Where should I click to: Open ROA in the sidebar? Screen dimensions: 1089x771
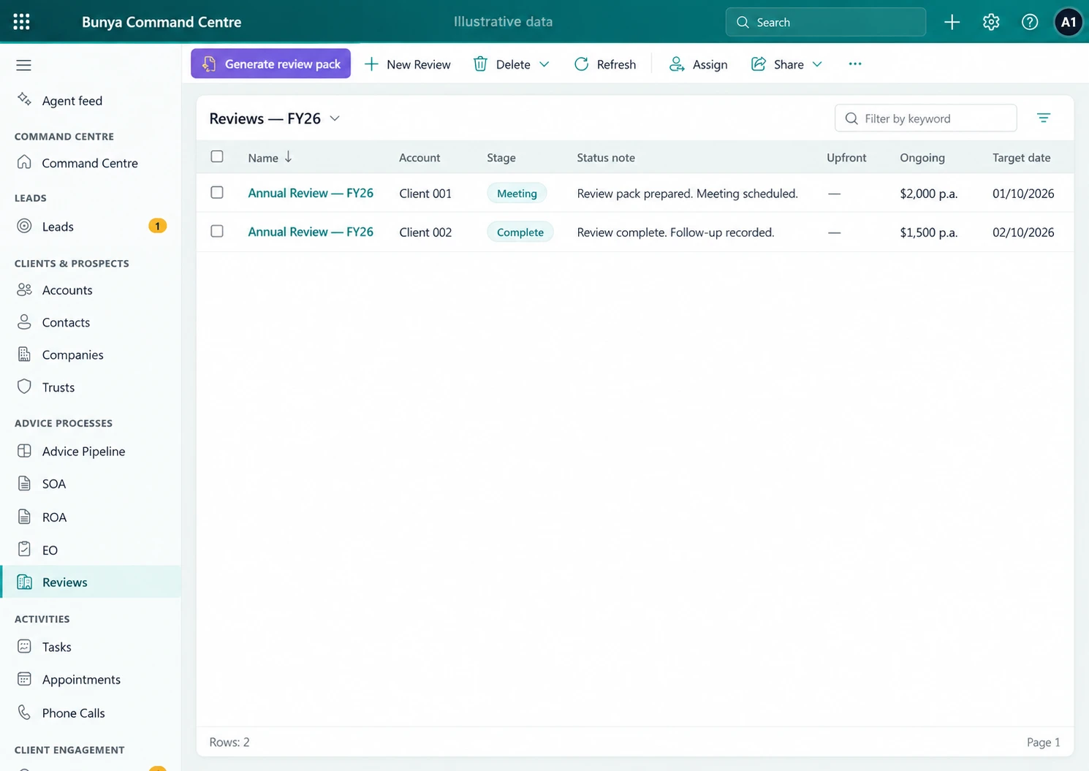tap(91, 517)
